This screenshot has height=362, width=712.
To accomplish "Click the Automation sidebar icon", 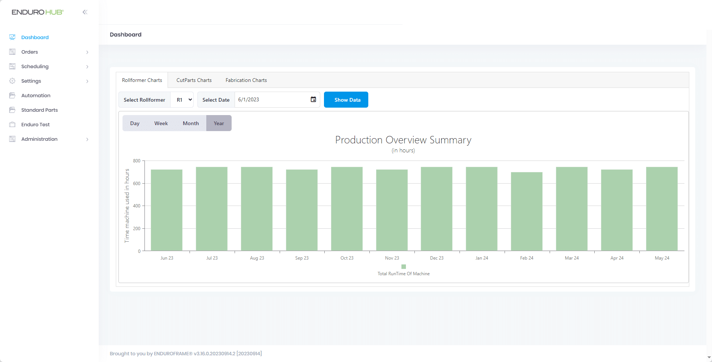I will point(12,95).
